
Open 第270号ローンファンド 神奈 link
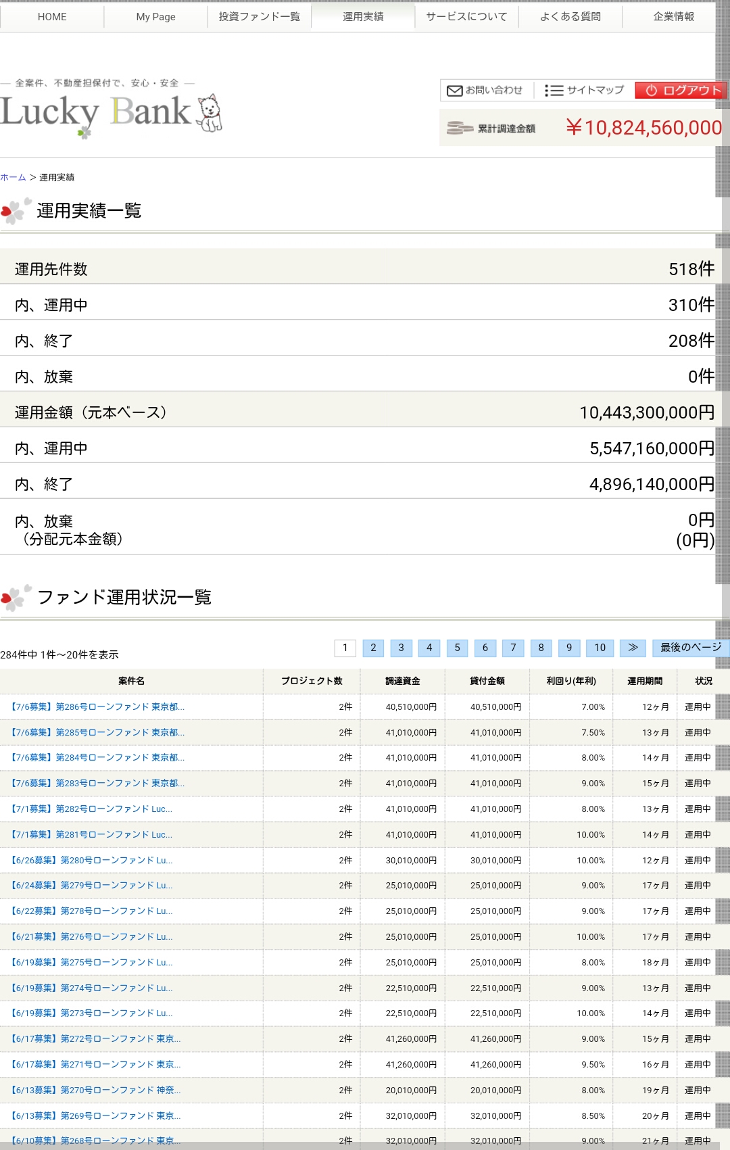[96, 1091]
